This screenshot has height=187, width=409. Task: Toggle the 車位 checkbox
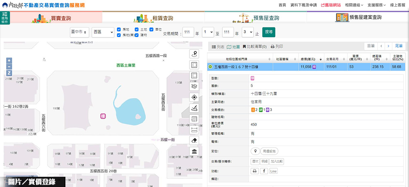click(152, 29)
